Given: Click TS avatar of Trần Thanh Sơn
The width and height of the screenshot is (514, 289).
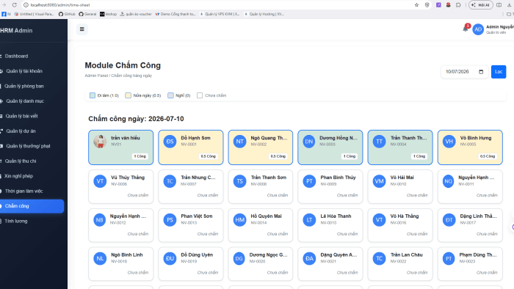Looking at the screenshot, I should [239, 181].
